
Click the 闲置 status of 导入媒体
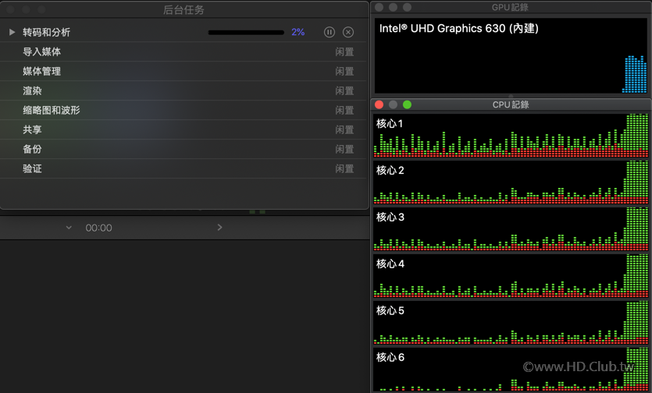[x=344, y=52]
